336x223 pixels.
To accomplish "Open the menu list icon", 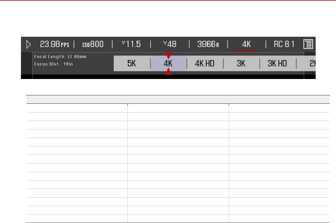I will coord(308,44).
